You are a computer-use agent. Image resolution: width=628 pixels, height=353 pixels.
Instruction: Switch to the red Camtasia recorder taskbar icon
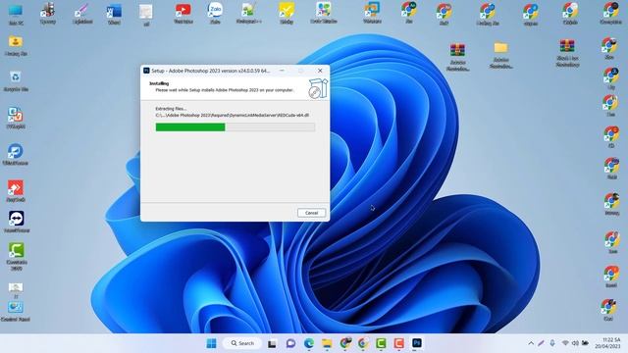pos(398,343)
